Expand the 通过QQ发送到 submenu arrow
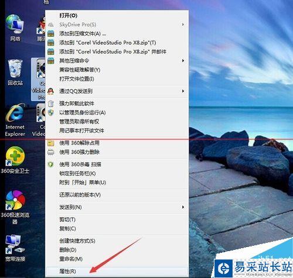 click(183, 91)
